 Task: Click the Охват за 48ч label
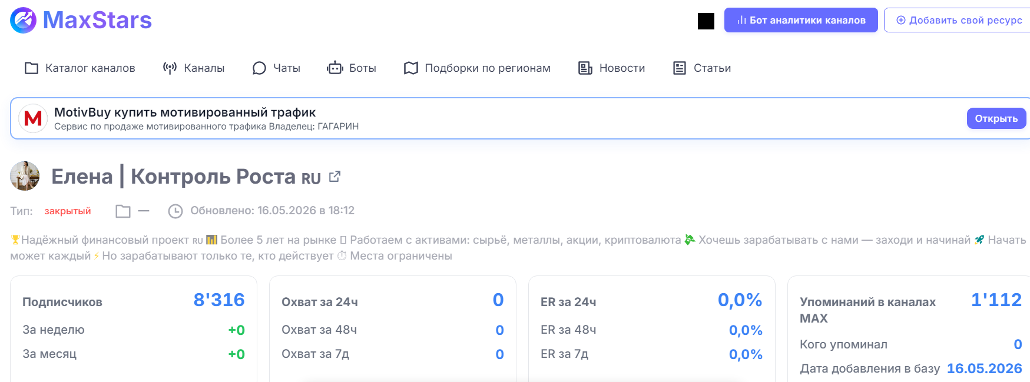(x=319, y=330)
